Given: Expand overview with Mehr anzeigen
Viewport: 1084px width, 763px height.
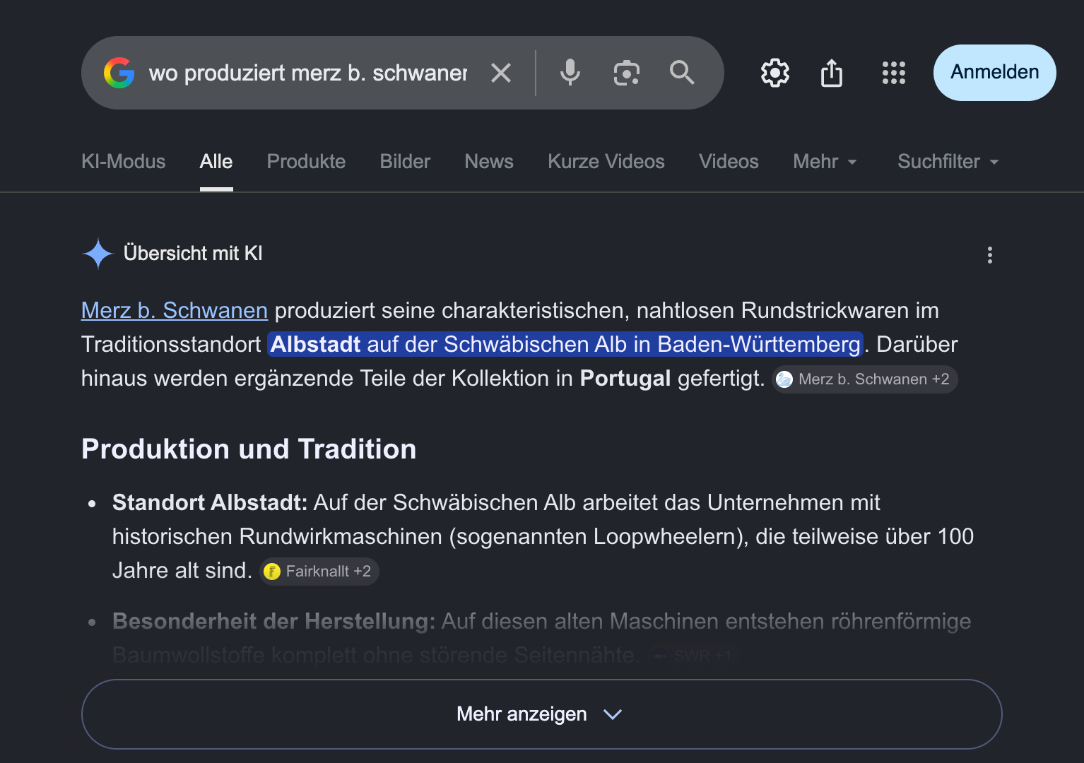Looking at the screenshot, I should [542, 714].
